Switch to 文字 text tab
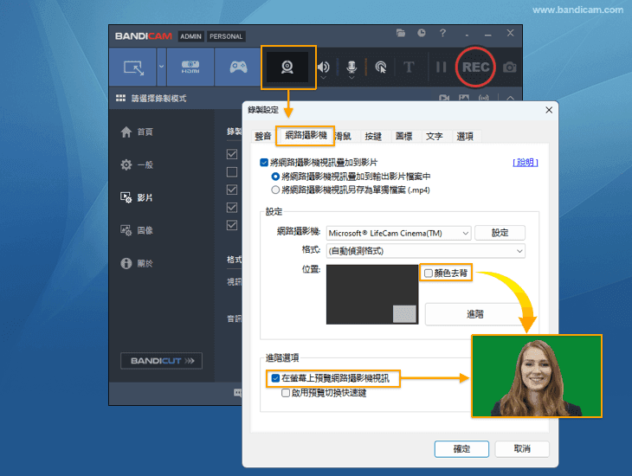 [435, 136]
